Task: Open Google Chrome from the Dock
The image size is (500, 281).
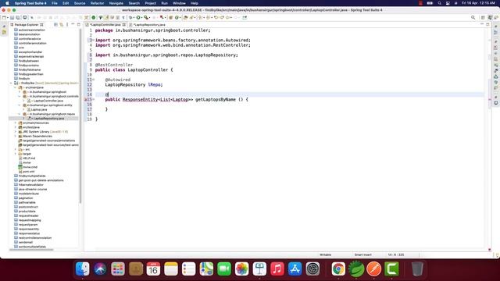Action: (338, 269)
